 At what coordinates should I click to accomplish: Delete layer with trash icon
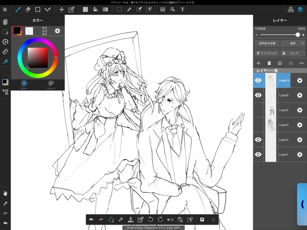pos(269,63)
